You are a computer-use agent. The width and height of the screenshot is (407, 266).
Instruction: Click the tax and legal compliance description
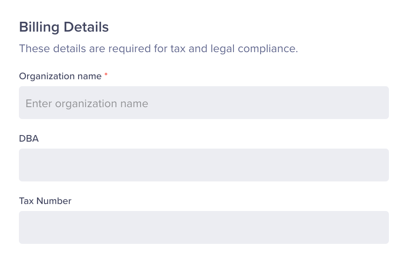click(158, 49)
